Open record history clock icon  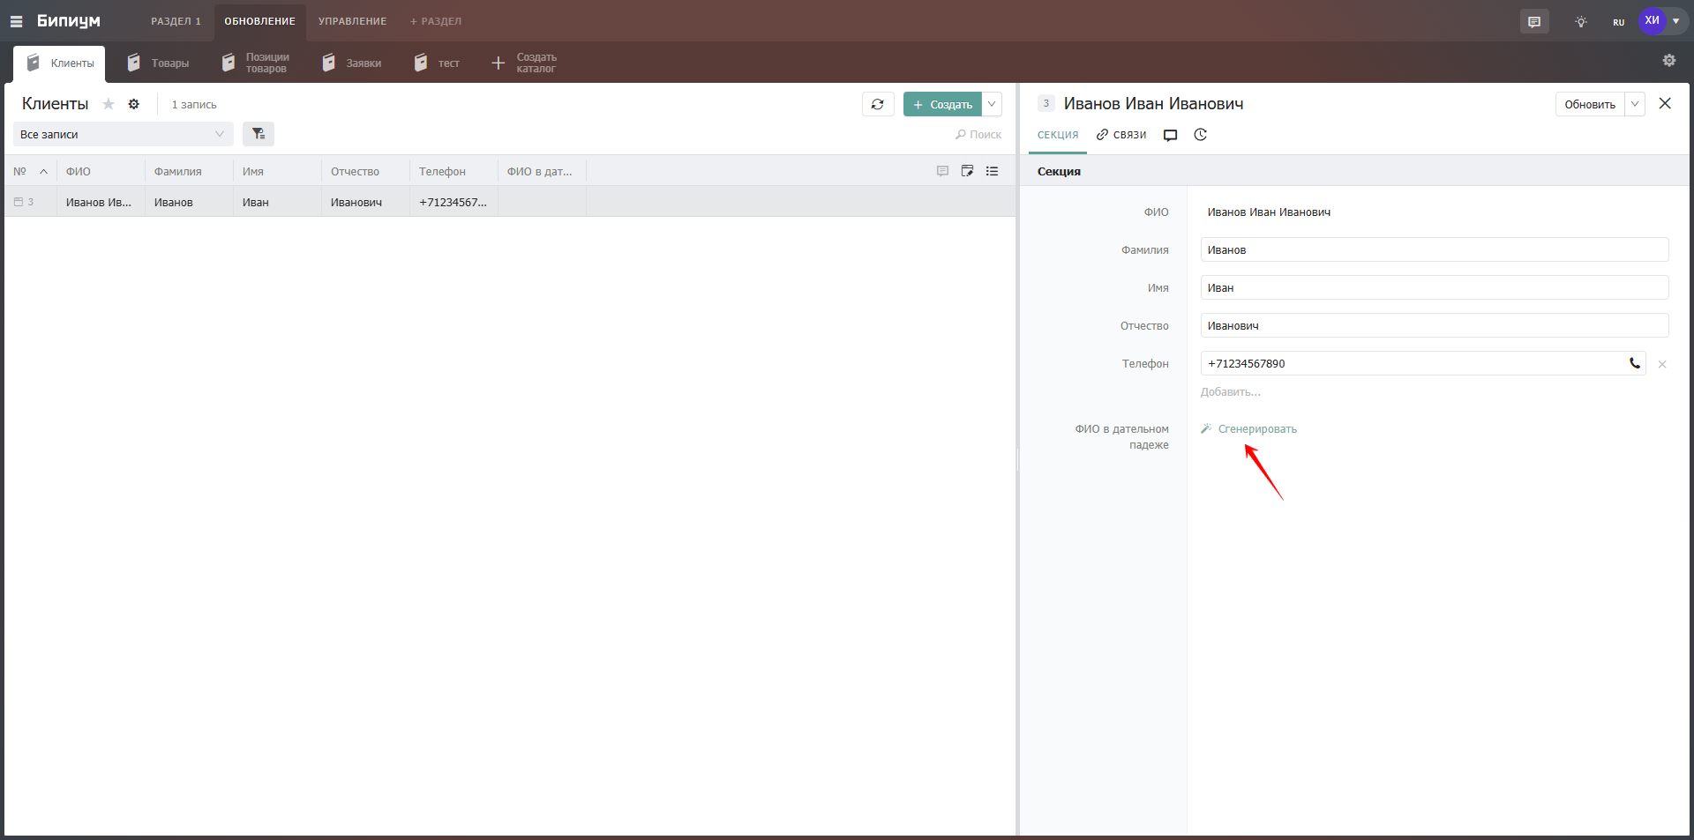click(x=1200, y=135)
